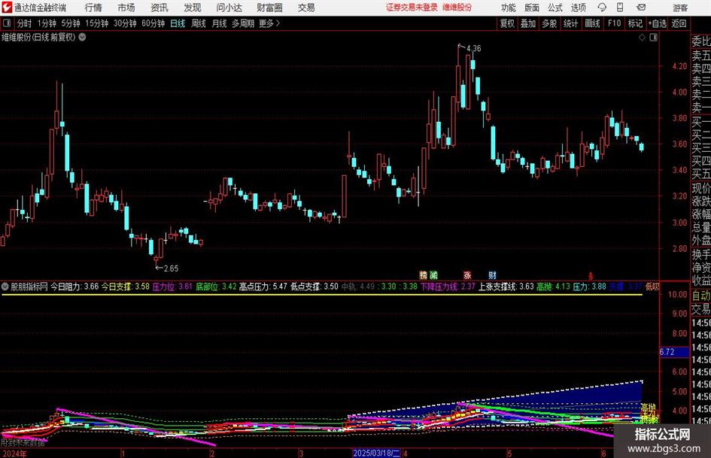
Task: Click 低点支撑: 3.50 indicator value
Action: (x=314, y=287)
